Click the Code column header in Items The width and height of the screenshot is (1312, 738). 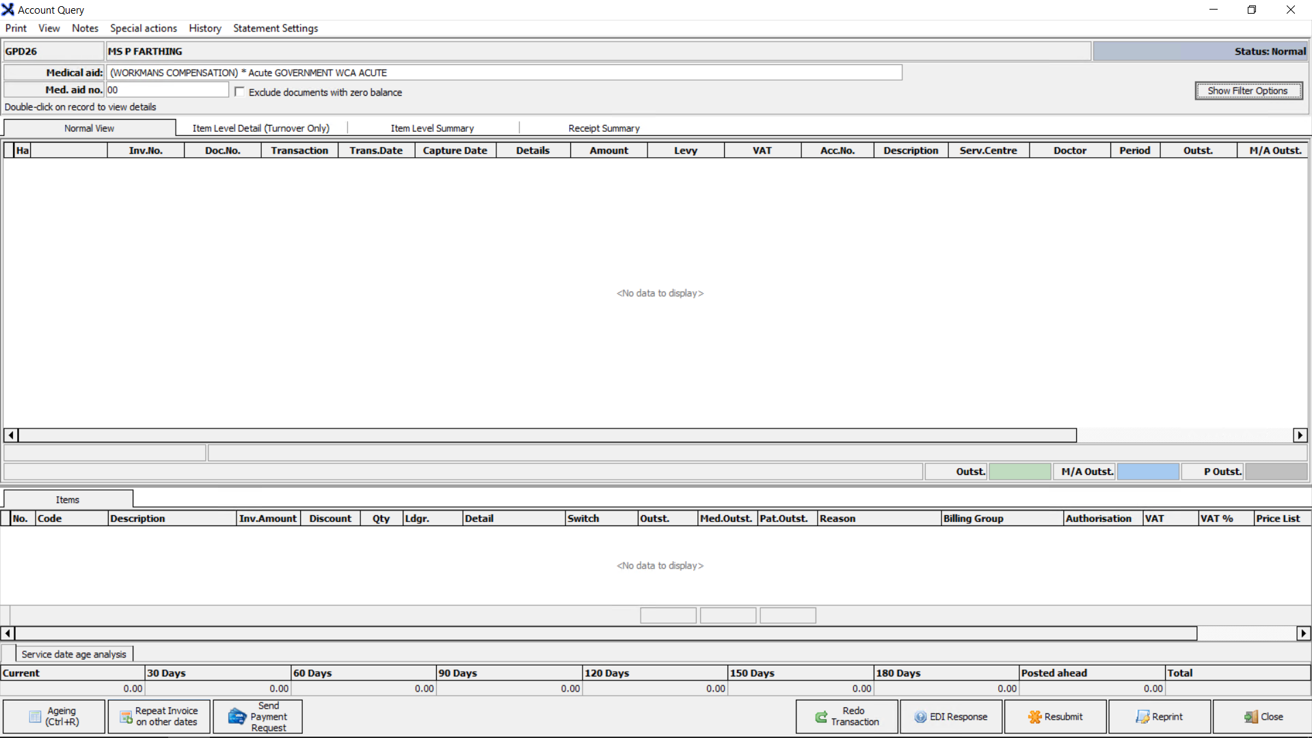[72, 518]
